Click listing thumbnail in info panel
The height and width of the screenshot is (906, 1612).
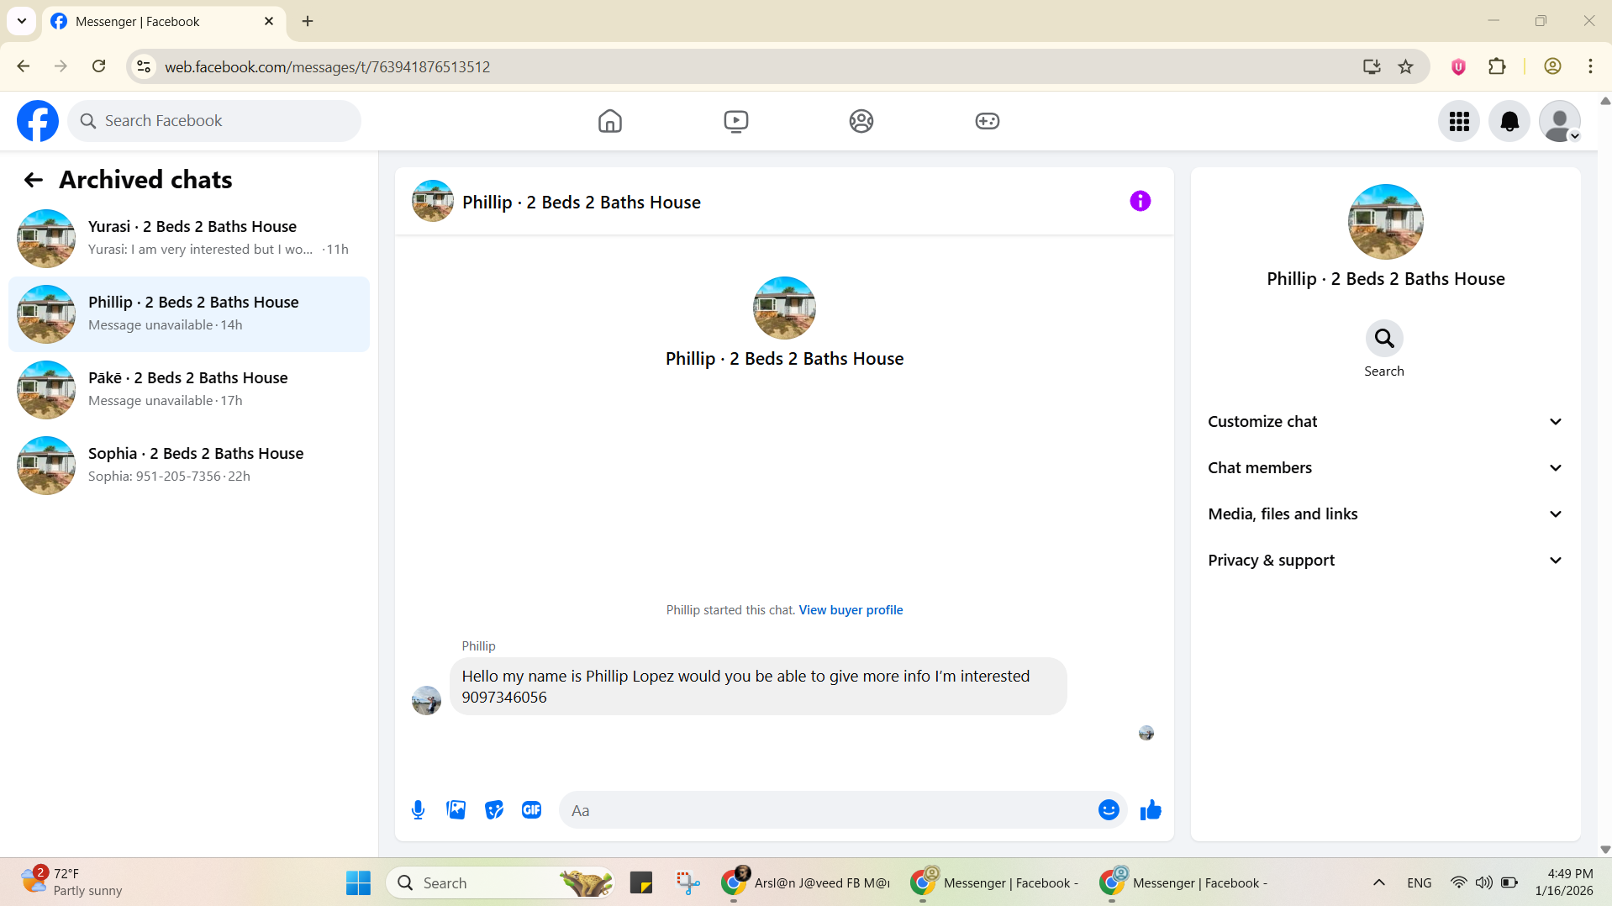tap(1385, 222)
